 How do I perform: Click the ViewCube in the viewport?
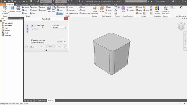point(181,25)
